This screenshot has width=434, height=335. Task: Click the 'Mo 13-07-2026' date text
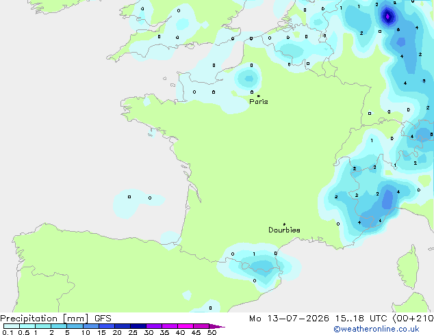point(289,319)
